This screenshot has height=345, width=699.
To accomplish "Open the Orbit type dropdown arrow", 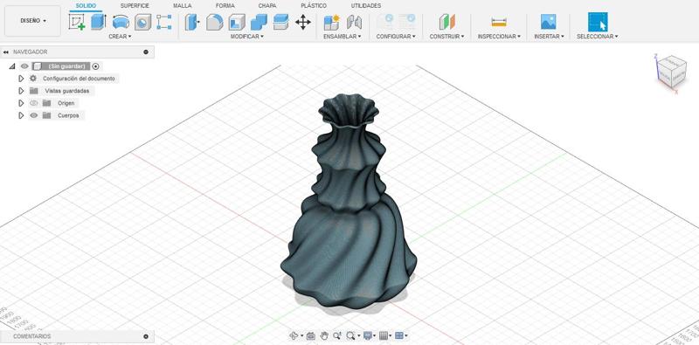I will click(x=301, y=336).
